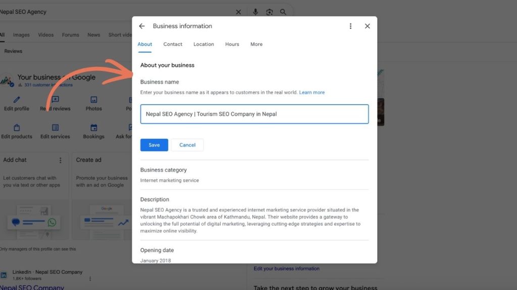The height and width of the screenshot is (290, 517).
Task: Open the Add chat options kebab menu
Action: pos(61,160)
